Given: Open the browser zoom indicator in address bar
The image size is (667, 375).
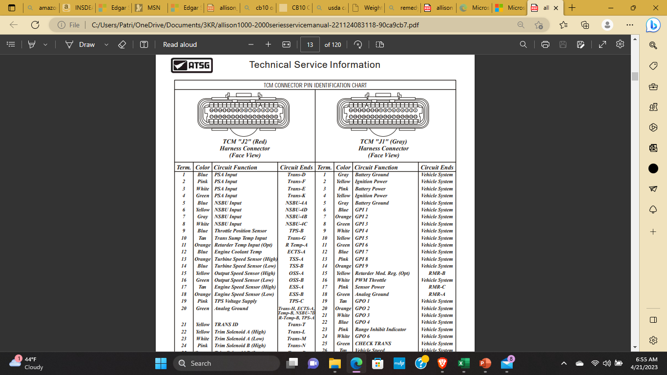Looking at the screenshot, I should click(x=521, y=25).
